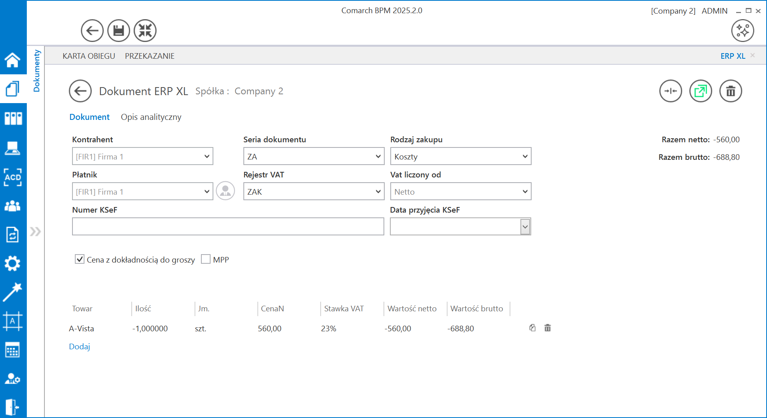
Task: Click the Numer KSeF input field
Action: (x=228, y=227)
